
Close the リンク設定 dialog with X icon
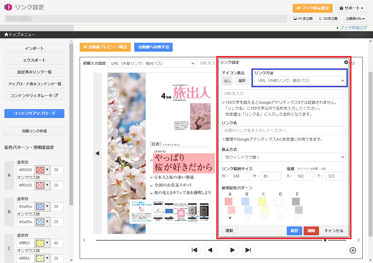click(346, 62)
